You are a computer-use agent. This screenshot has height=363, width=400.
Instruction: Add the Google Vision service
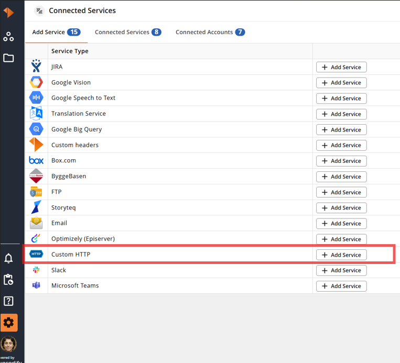coord(341,83)
